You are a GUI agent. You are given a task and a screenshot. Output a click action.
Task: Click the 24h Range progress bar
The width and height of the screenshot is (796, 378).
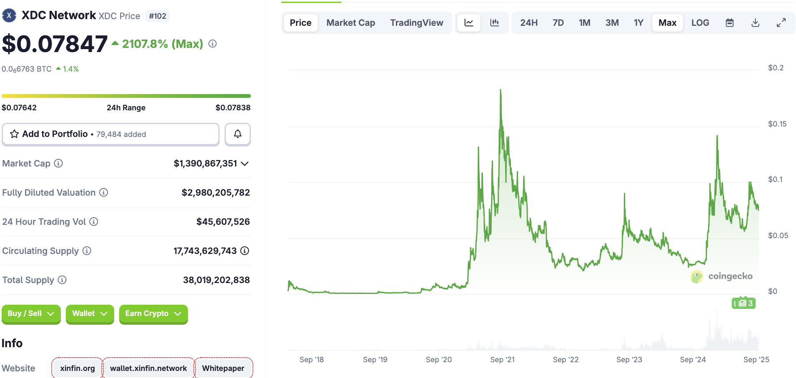126,96
